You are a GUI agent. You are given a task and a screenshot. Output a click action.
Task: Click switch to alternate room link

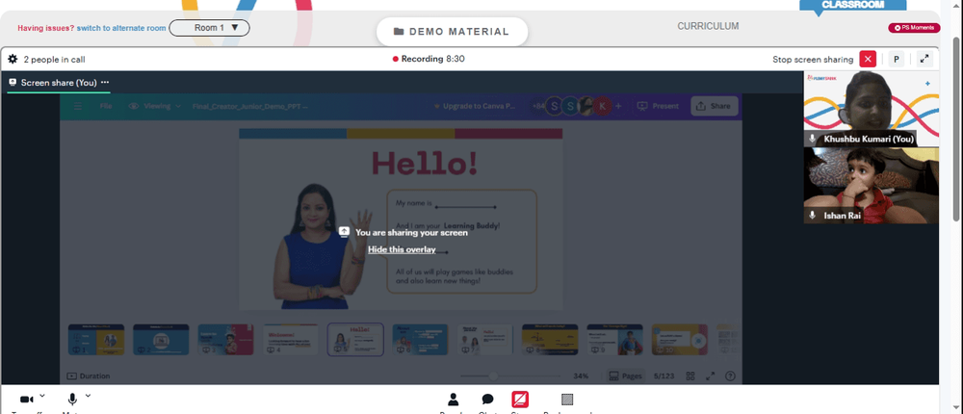point(121,28)
